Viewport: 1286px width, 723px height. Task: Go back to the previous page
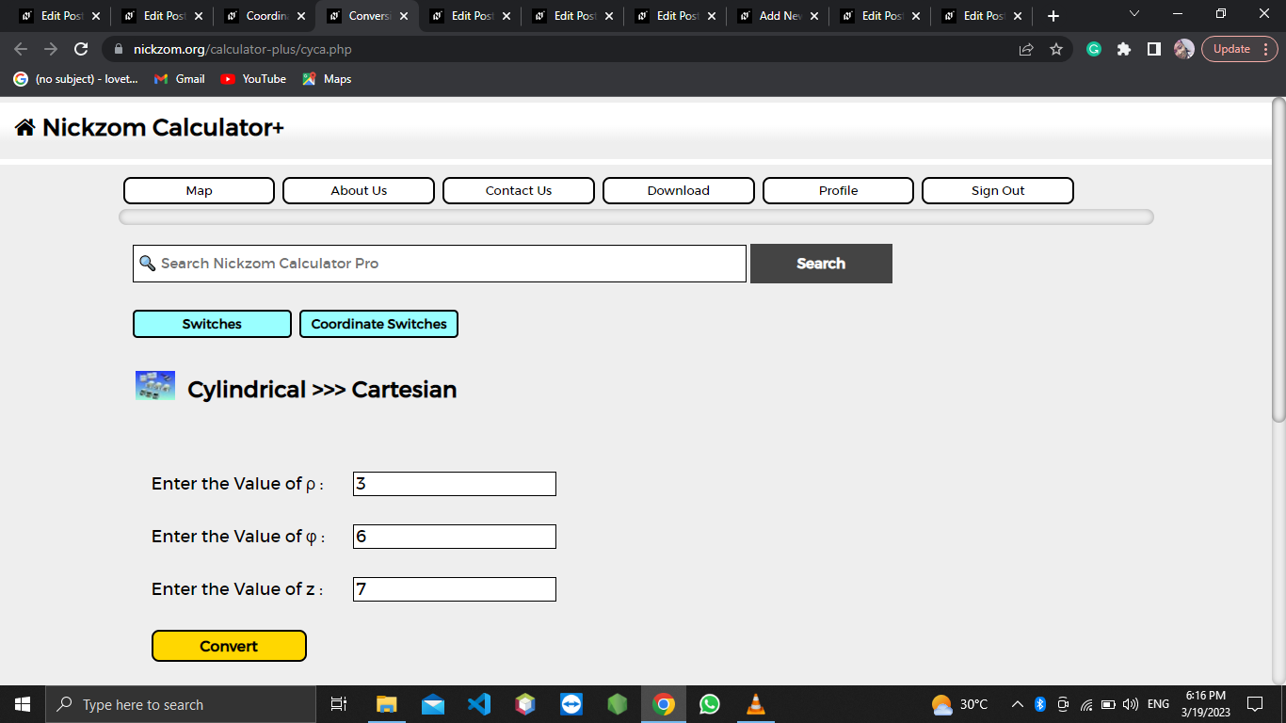click(x=21, y=49)
